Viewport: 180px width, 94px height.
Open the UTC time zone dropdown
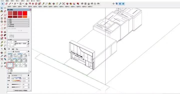[x=17, y=76]
